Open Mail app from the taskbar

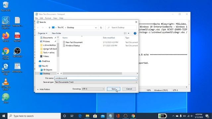[x=103, y=116]
